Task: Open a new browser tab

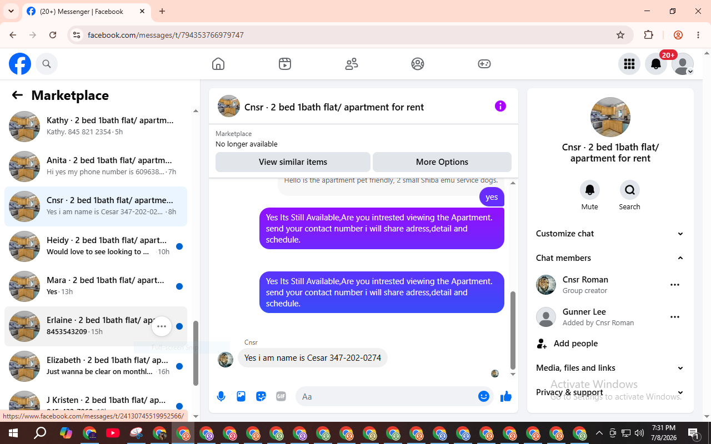Action: pos(162,11)
